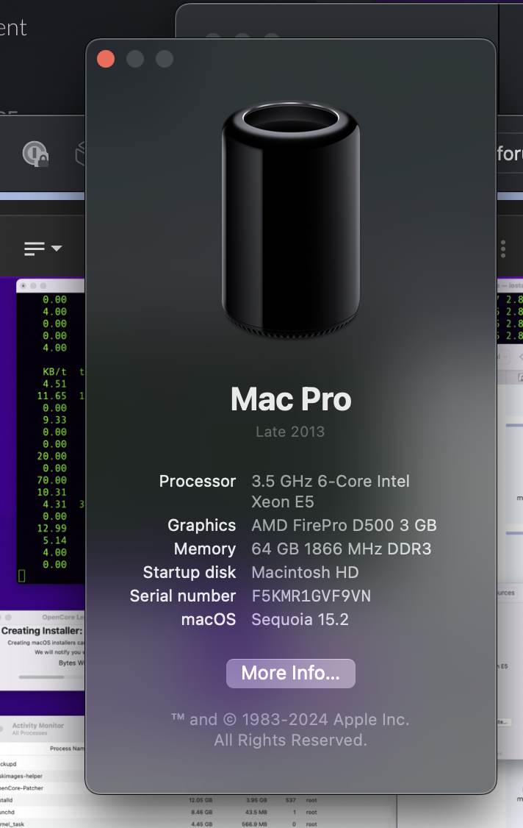Click the Mac Pro product image

click(291, 221)
